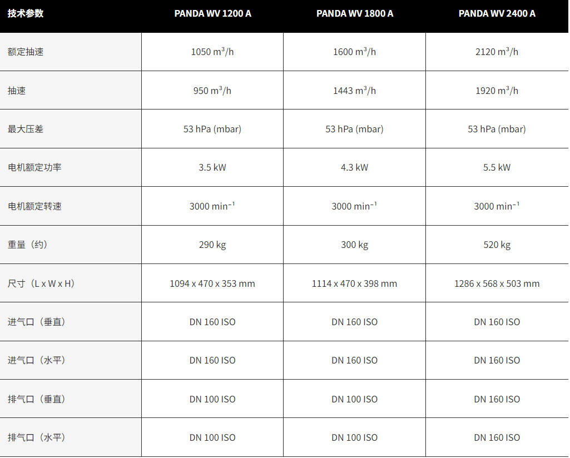Select the 进气口（垂直）row label
This screenshot has height=458, width=570.
tap(37, 322)
